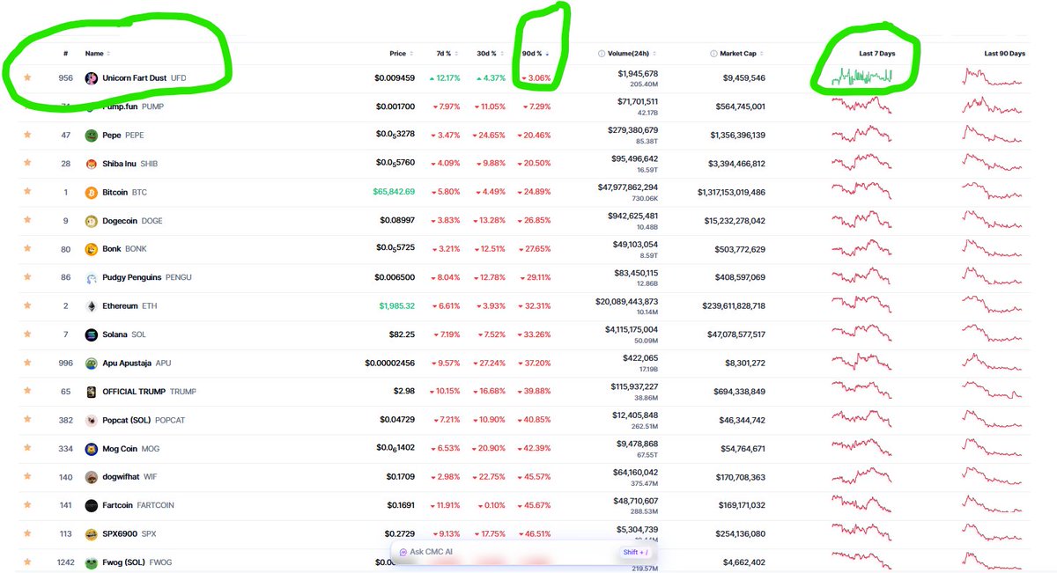This screenshot has width=1057, height=573.
Task: Toggle the watchlist star for SPX6900
Action: [x=27, y=533]
